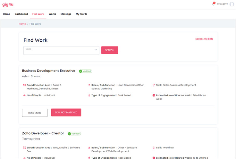This screenshot has width=236, height=159.
Task: Go to Home tab in navigation
Action: pyautogui.click(x=6, y=14)
